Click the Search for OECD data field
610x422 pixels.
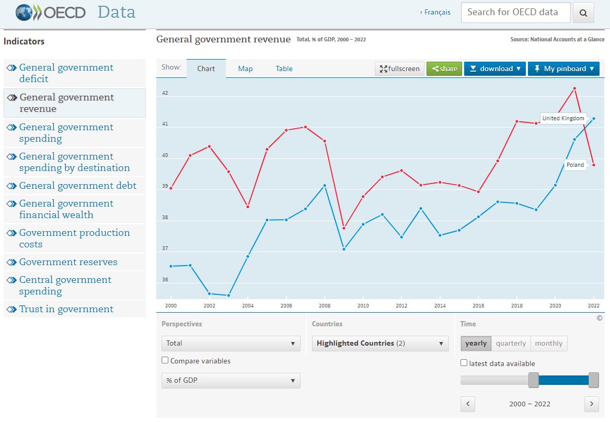[515, 13]
